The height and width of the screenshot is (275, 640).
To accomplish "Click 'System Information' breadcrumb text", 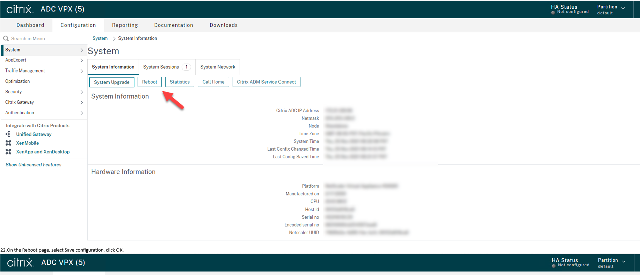I will point(138,38).
